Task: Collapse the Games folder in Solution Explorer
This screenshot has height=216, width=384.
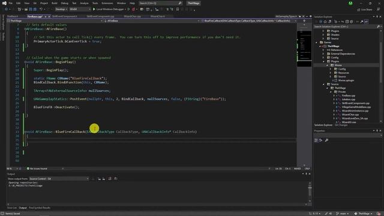Action: click(316, 43)
